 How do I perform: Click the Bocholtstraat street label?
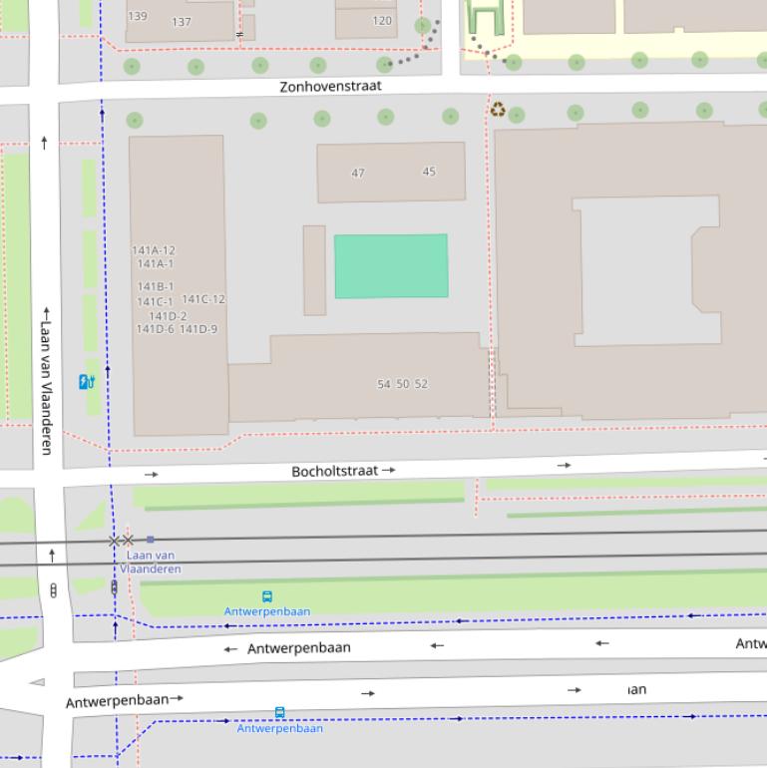click(x=335, y=471)
